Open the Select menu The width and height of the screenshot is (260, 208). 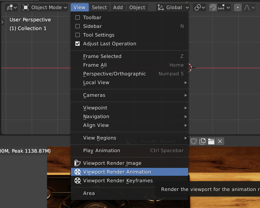click(x=99, y=7)
